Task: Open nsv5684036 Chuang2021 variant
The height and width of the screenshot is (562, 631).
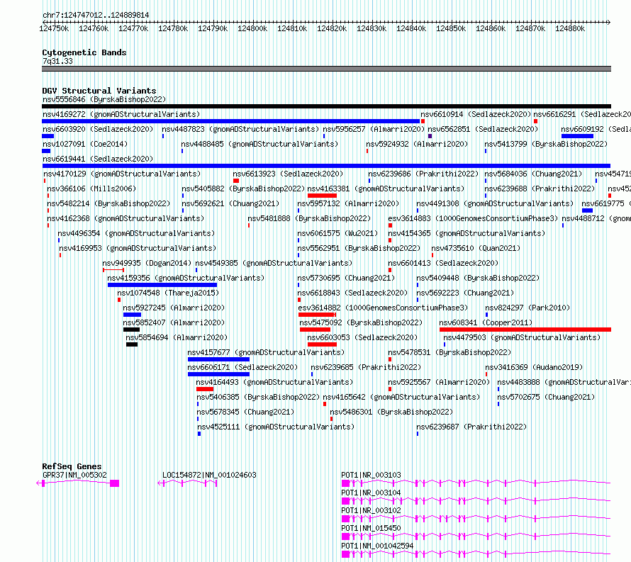Action: pyautogui.click(x=533, y=174)
